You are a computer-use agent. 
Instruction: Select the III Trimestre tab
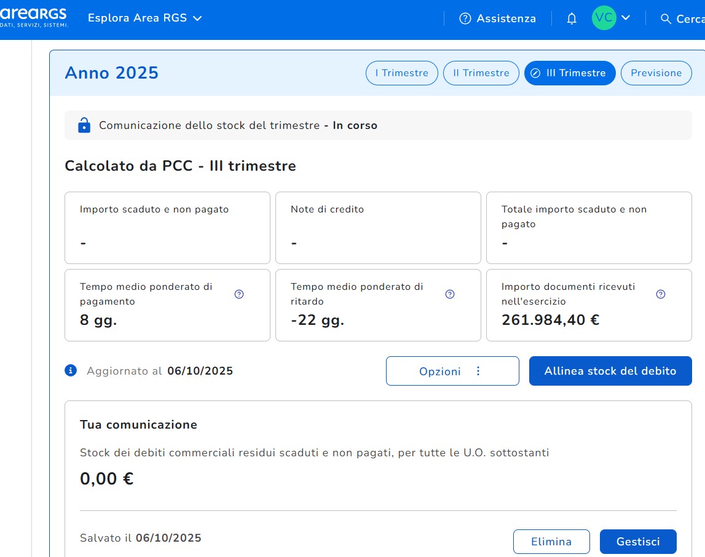click(569, 73)
